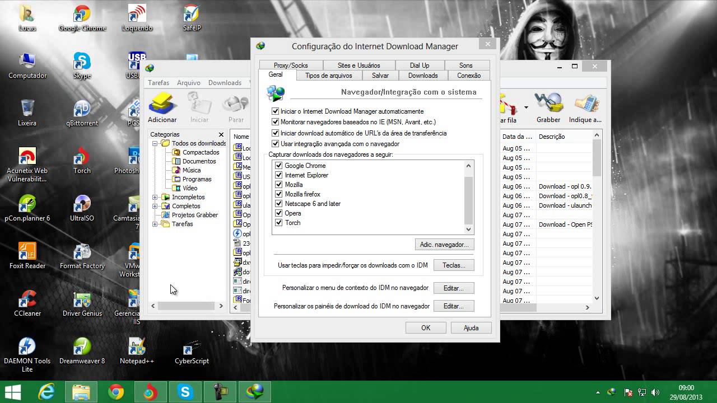Image resolution: width=717 pixels, height=403 pixels.
Task: Open Skype from the taskbar
Action: click(x=185, y=392)
